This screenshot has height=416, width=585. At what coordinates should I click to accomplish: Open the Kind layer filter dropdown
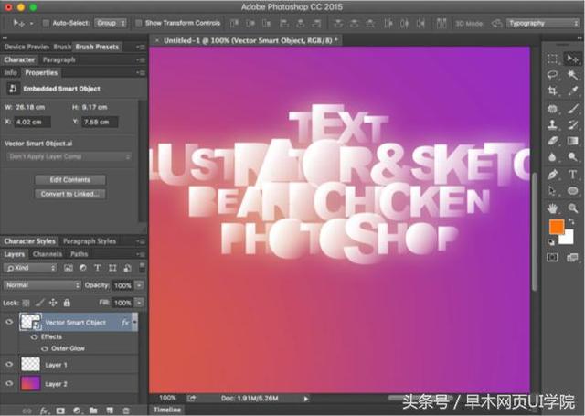coord(30,268)
